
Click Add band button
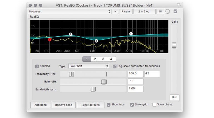[x=41, y=105]
